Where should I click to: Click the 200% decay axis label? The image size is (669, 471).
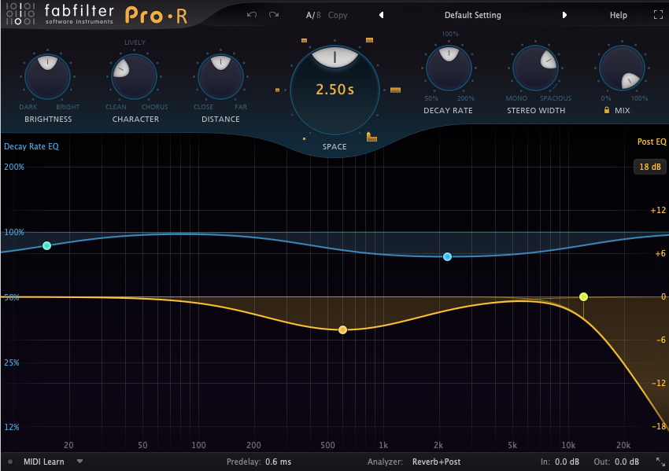(14, 167)
